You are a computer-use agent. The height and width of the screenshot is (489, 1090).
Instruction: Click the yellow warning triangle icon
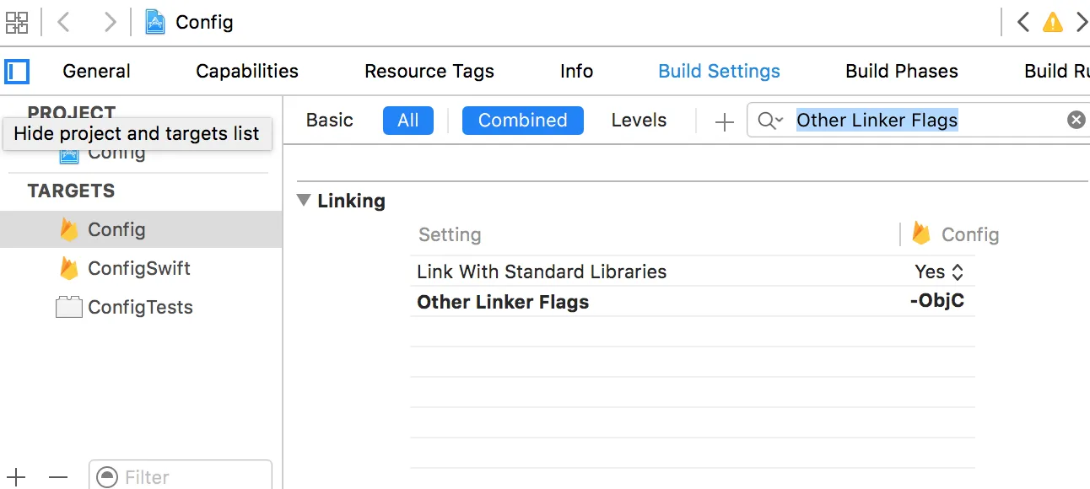pyautogui.click(x=1052, y=23)
